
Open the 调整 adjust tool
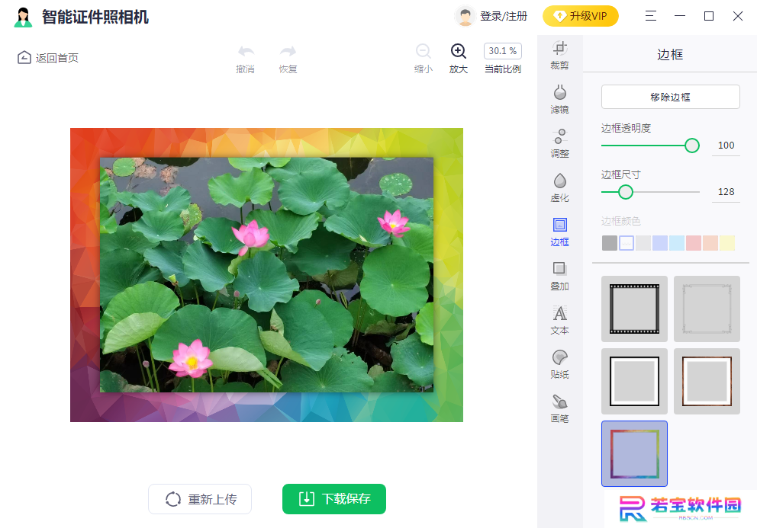coord(559,144)
